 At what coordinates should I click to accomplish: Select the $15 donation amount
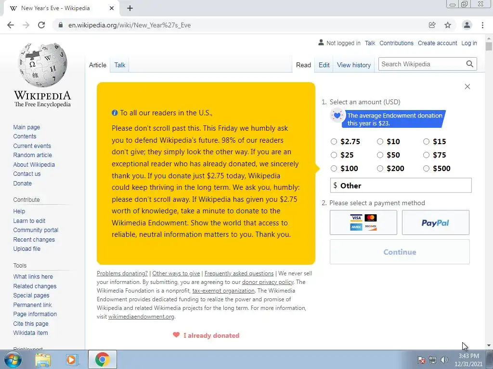pyautogui.click(x=427, y=142)
